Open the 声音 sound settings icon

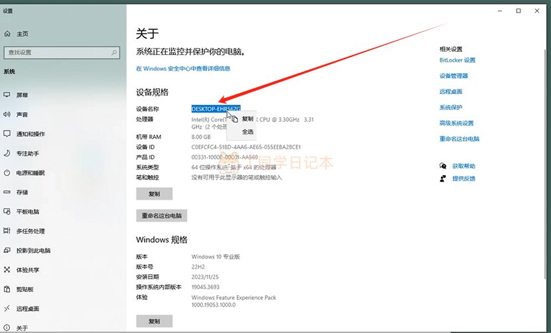[7, 114]
